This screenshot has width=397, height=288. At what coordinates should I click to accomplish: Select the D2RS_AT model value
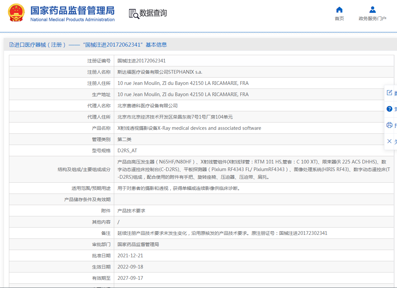127,151
